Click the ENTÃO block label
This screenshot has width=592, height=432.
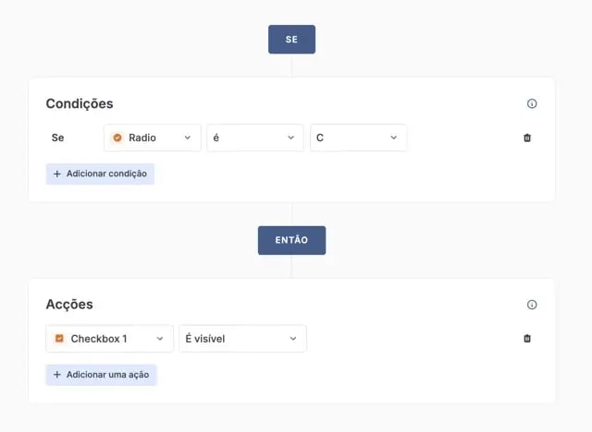pos(292,240)
